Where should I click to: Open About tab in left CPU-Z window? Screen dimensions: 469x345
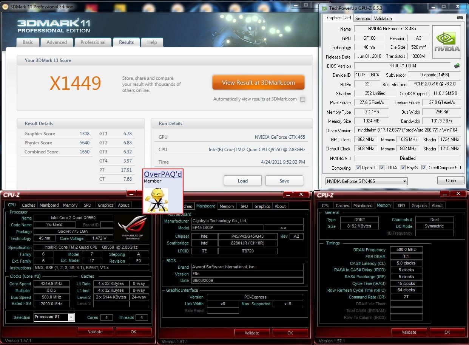[123, 205]
